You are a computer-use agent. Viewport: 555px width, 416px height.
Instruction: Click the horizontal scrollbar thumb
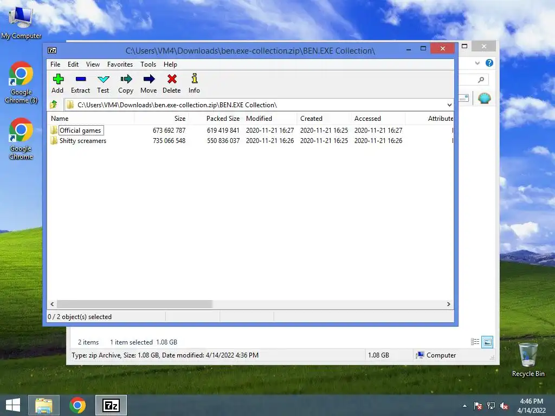pyautogui.click(x=134, y=304)
